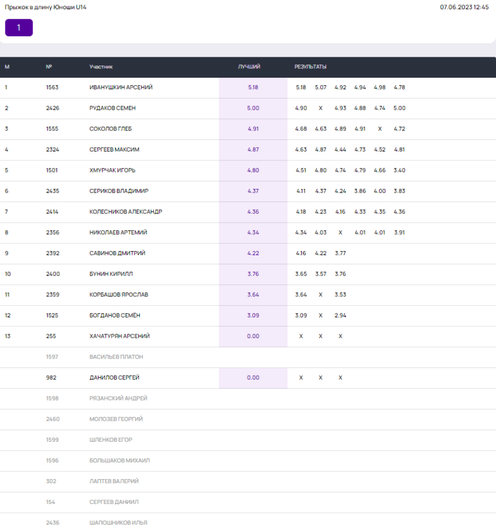Open РУДАКОВ СЕМЕН participant entry

coord(112,109)
